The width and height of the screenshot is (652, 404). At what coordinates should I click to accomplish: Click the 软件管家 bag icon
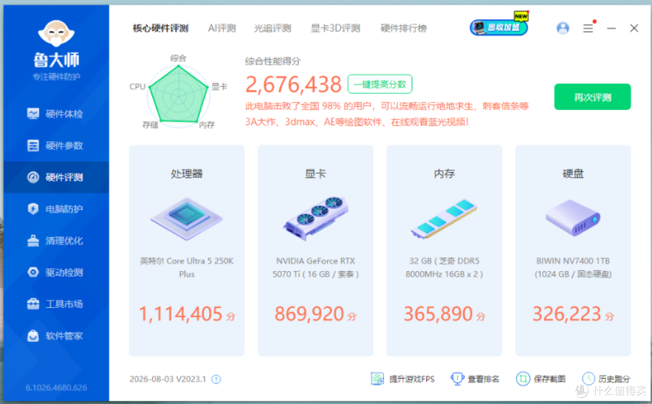point(33,336)
